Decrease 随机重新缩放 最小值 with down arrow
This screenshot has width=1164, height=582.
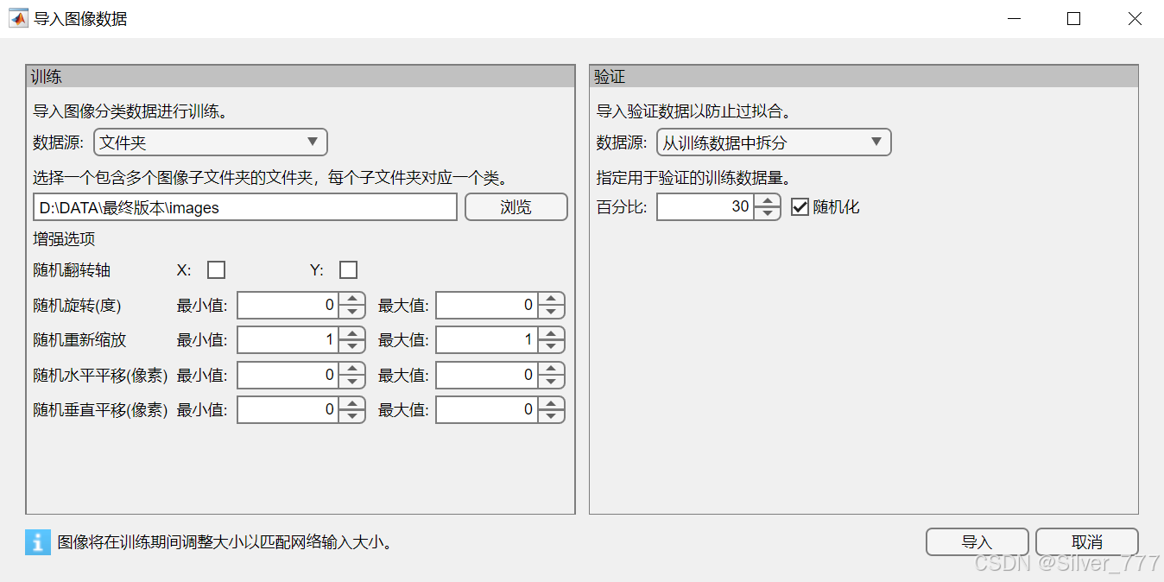click(x=351, y=346)
